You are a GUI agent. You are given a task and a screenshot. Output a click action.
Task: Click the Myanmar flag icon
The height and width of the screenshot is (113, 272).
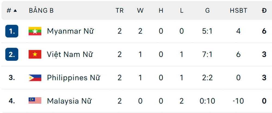[x=35, y=31]
